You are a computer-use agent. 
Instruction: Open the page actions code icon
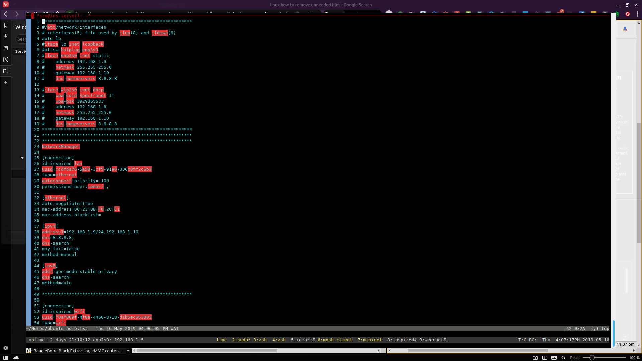563,358
